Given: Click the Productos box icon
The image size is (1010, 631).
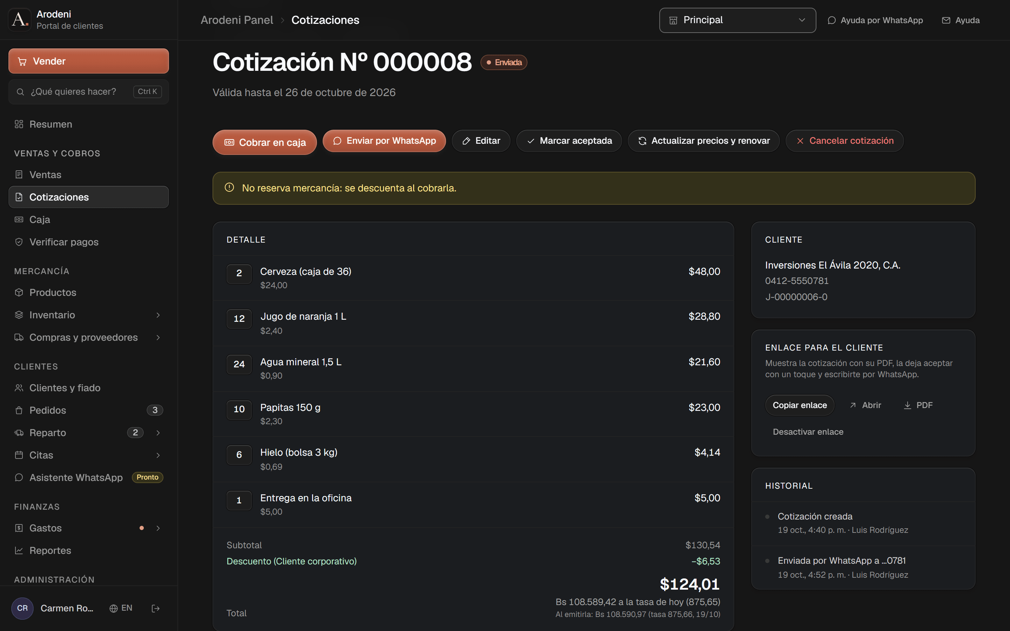Looking at the screenshot, I should [x=19, y=293].
